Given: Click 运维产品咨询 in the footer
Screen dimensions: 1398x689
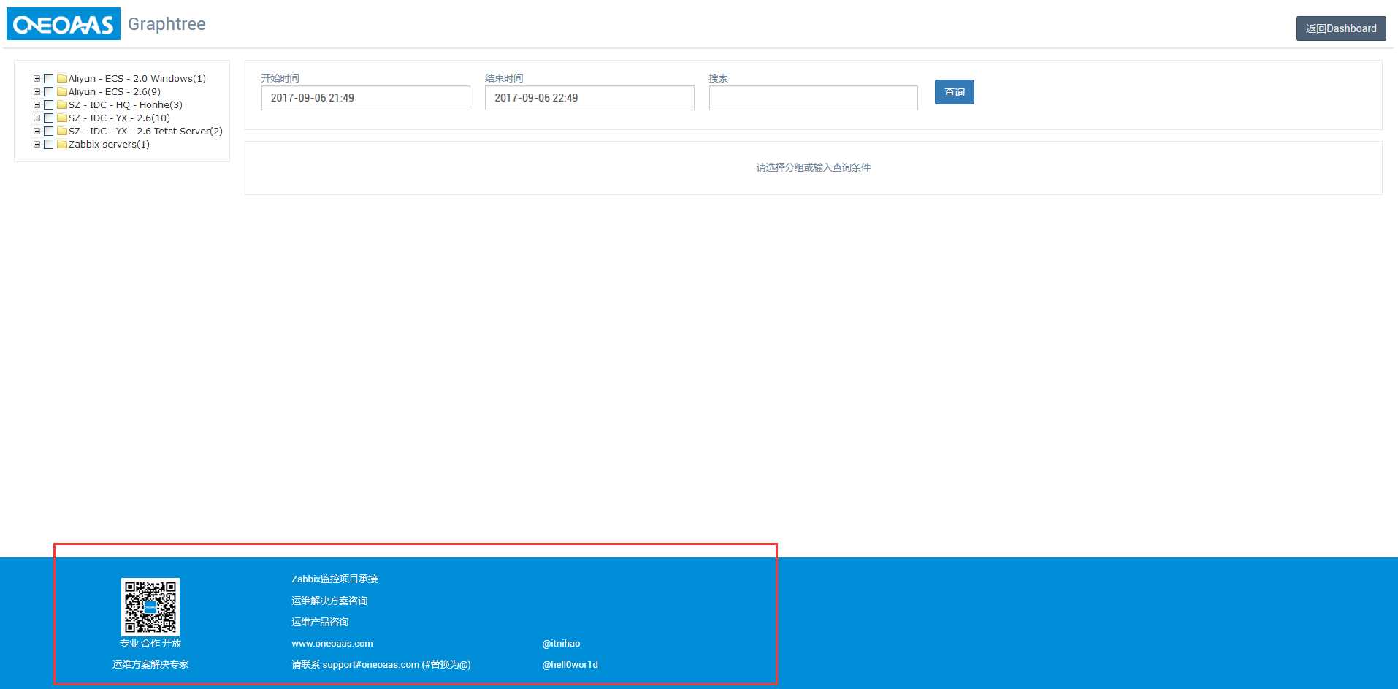Looking at the screenshot, I should click(320, 622).
